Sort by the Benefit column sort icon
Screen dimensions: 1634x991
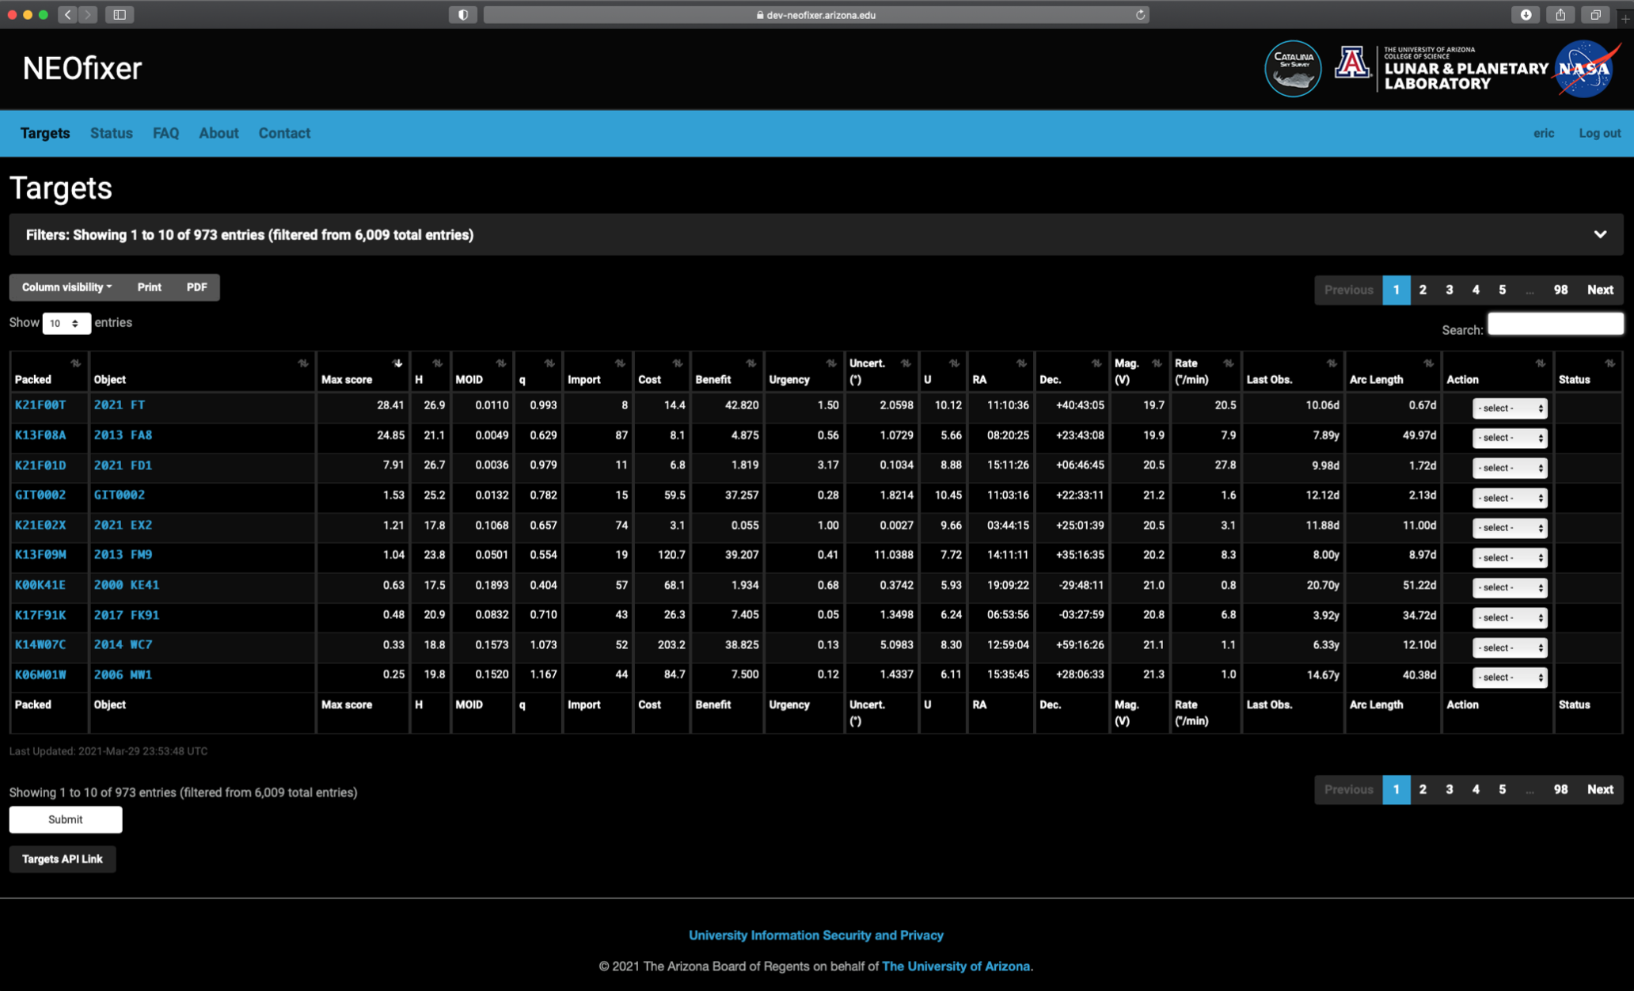tap(751, 363)
